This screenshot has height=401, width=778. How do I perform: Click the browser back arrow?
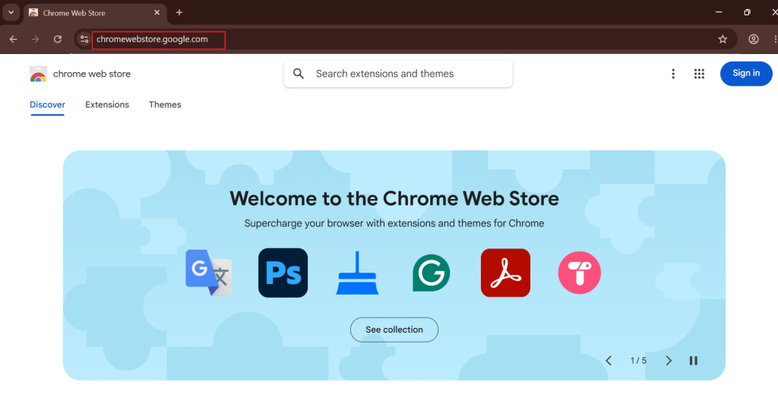click(x=14, y=39)
